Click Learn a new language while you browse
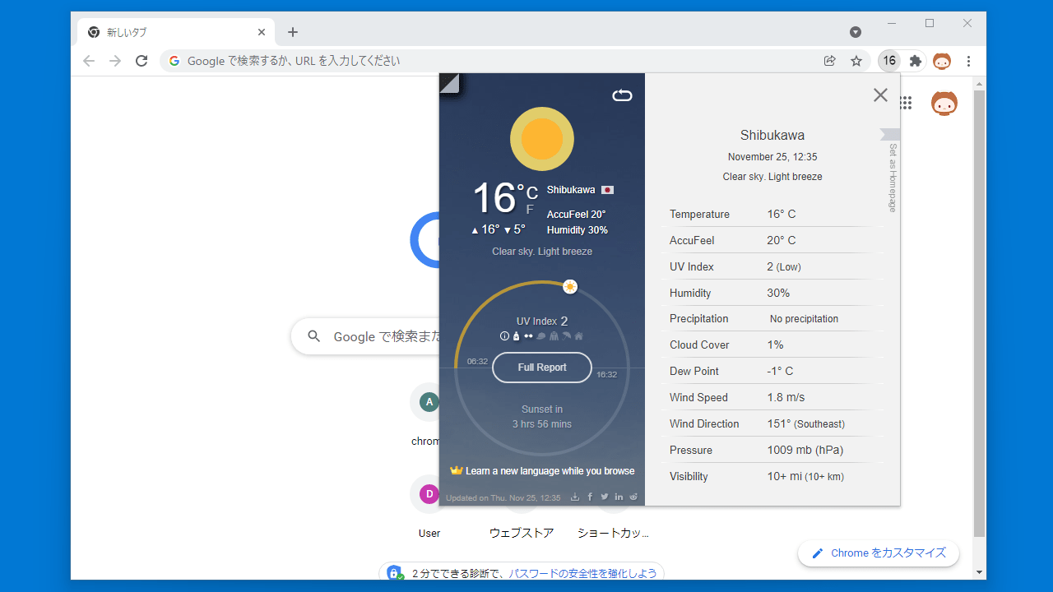 pos(542,471)
